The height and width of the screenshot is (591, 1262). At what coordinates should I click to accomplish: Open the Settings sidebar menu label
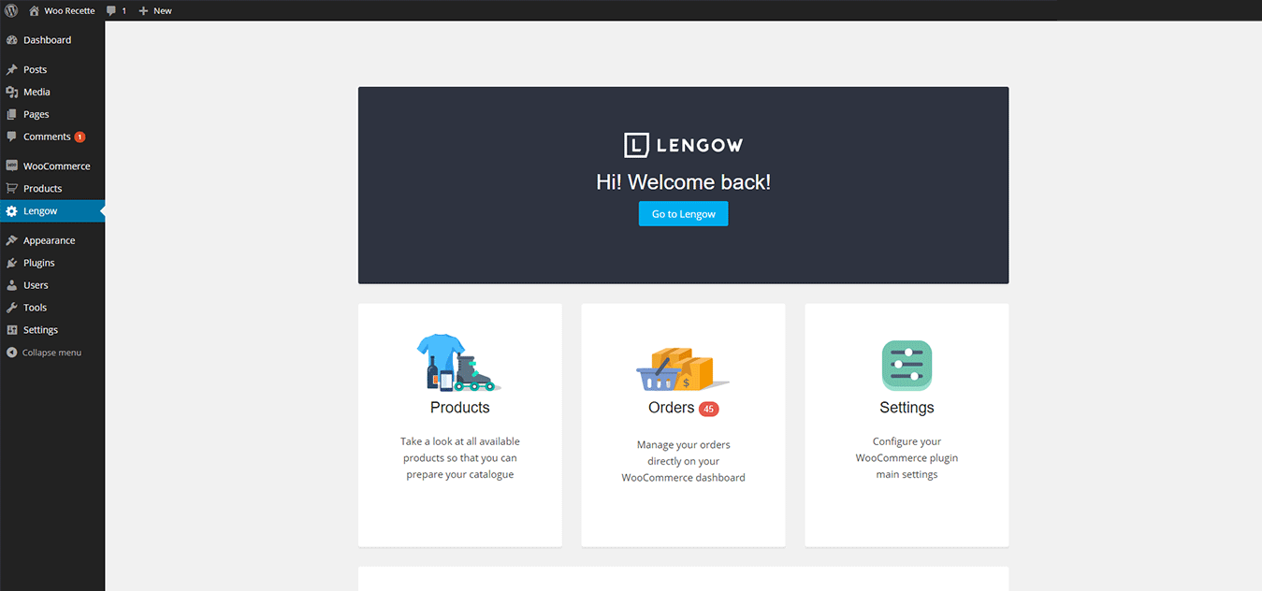[x=40, y=330]
